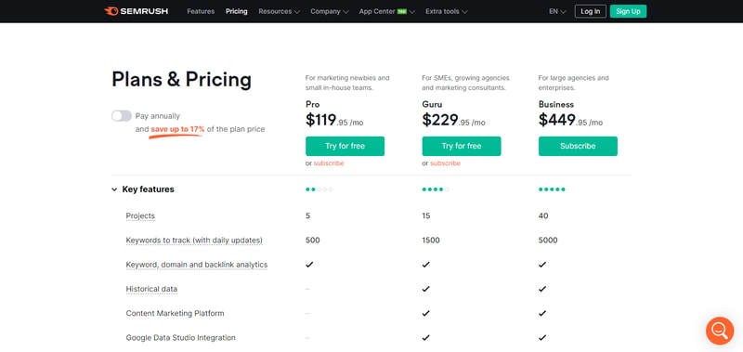The width and height of the screenshot is (743, 352).
Task: Click the Pro keywords value 500
Action: (313, 241)
